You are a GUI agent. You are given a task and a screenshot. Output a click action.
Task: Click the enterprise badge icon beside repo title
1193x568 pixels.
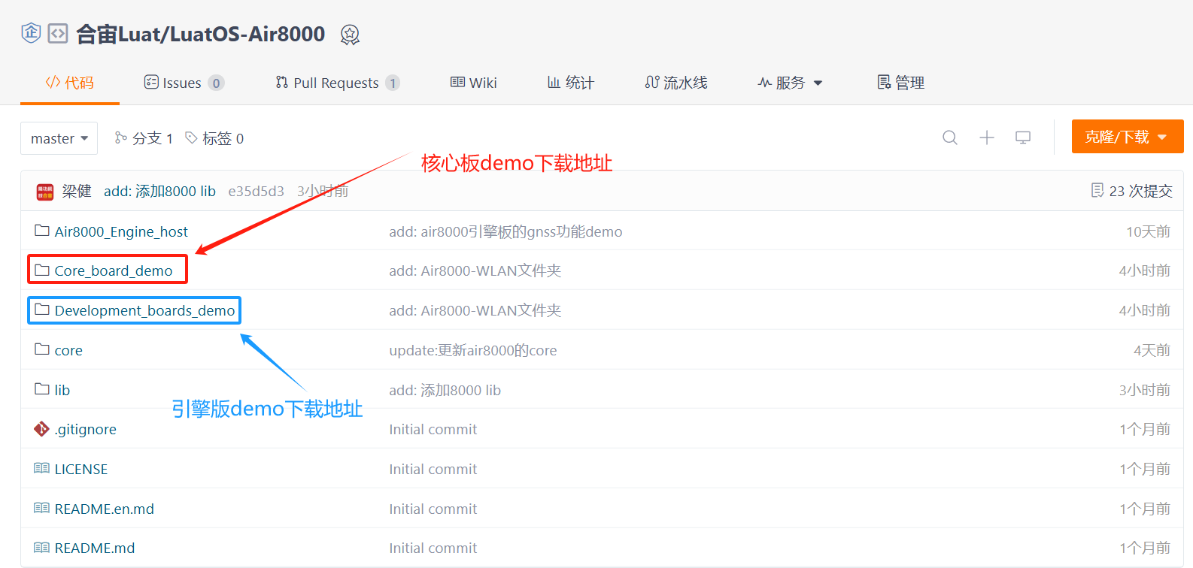[31, 33]
